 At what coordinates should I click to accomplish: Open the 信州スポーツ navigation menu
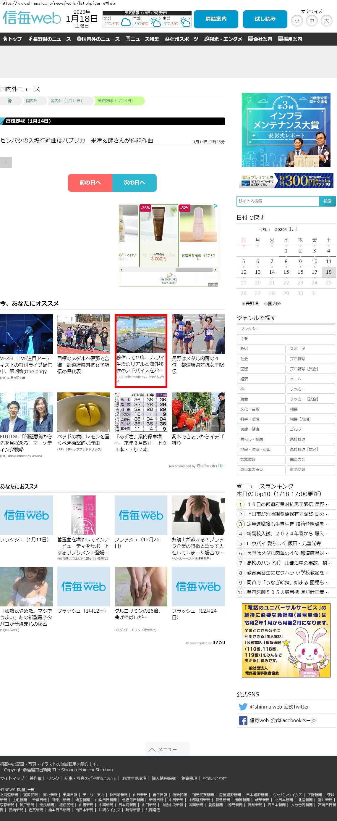(182, 39)
